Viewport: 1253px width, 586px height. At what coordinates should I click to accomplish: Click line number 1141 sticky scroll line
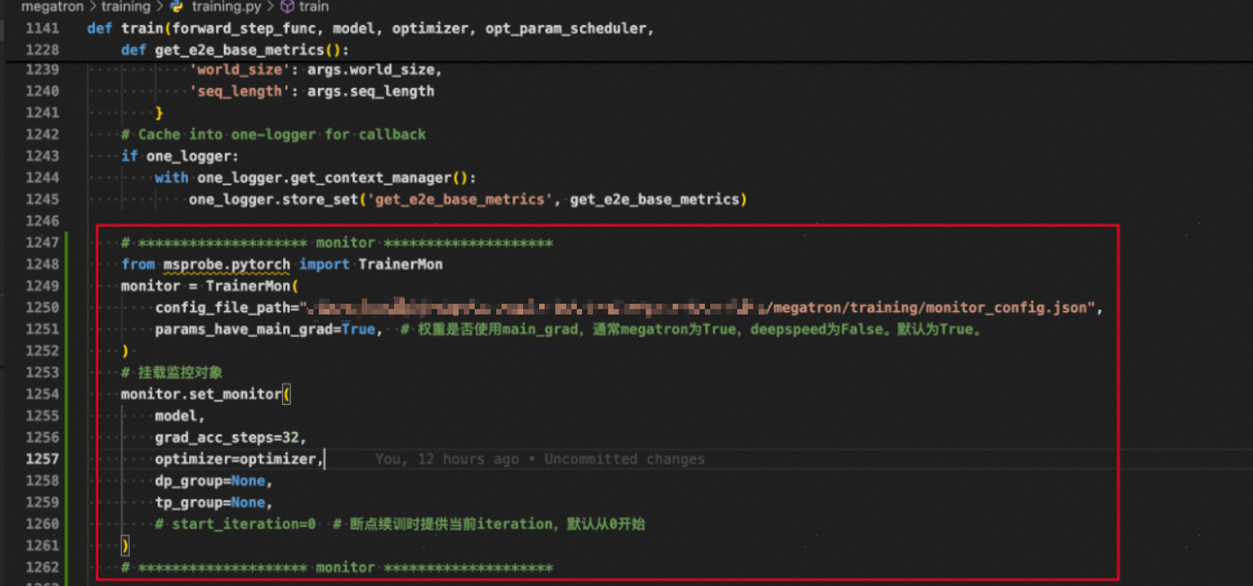tap(42, 29)
